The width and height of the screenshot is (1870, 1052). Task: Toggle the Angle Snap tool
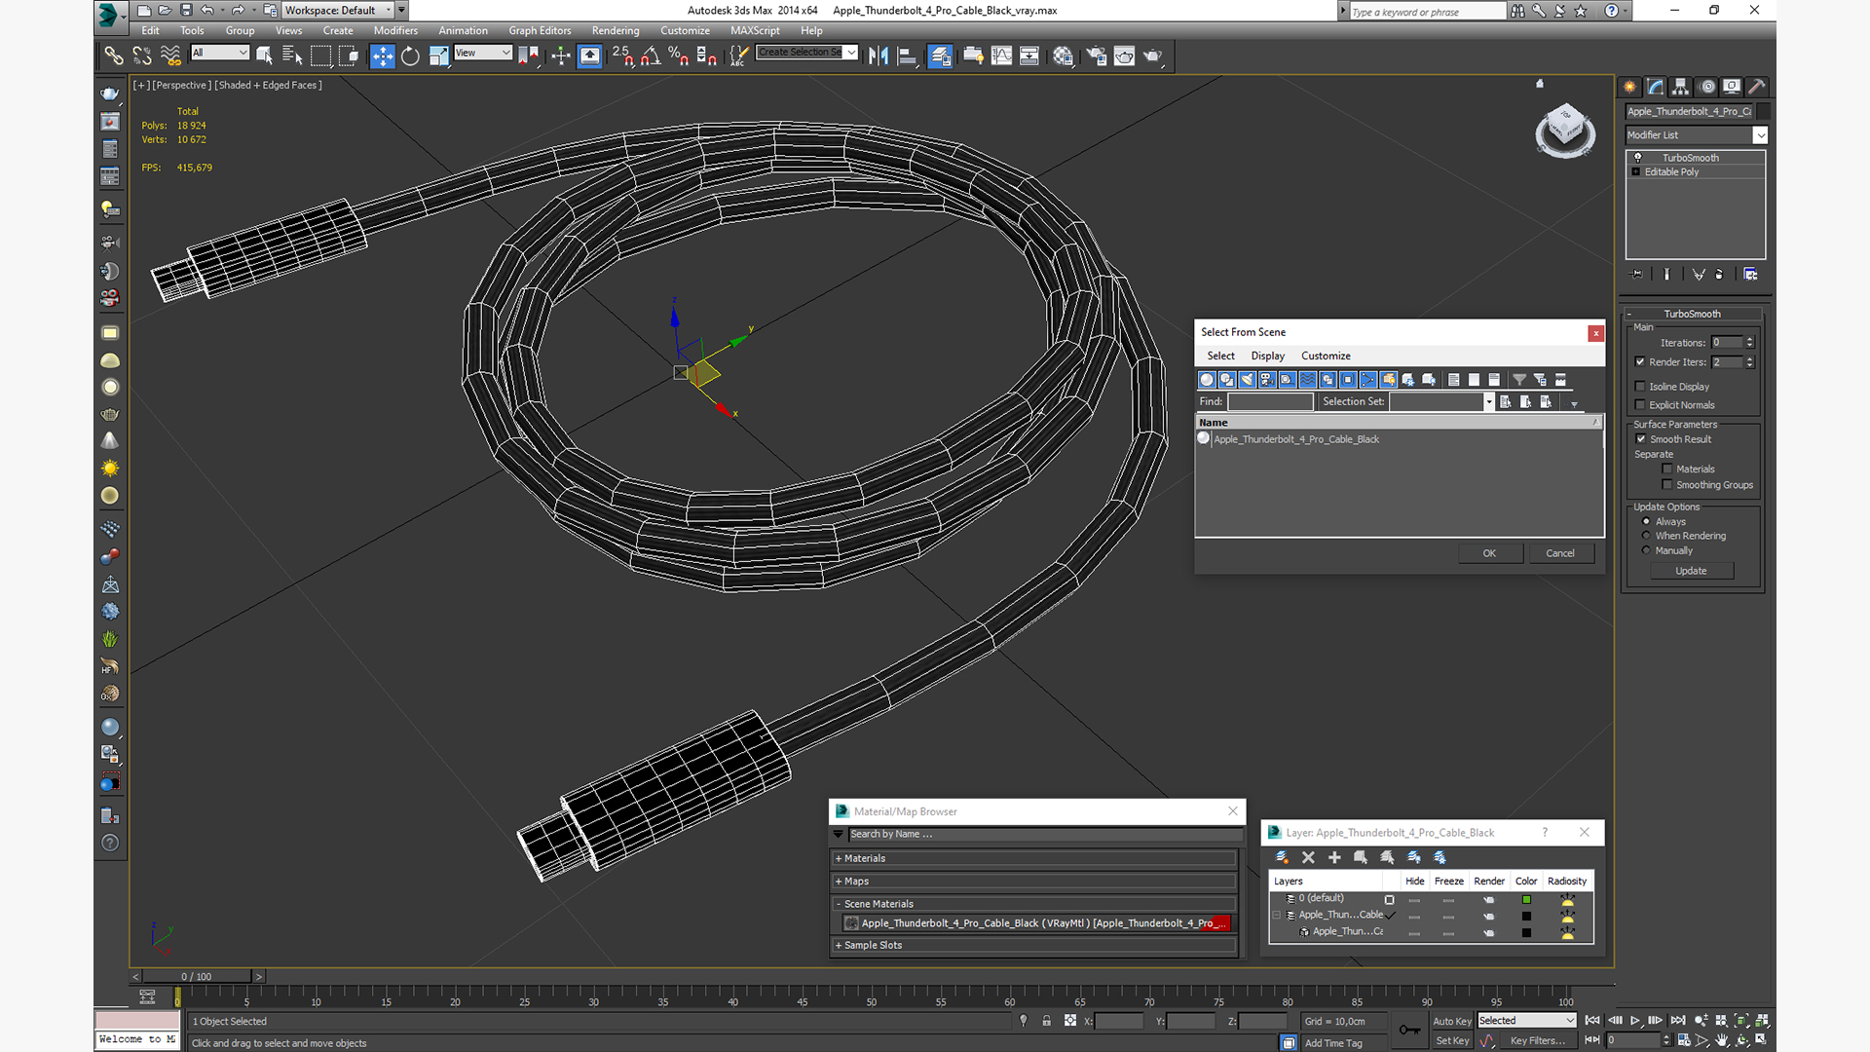[651, 56]
